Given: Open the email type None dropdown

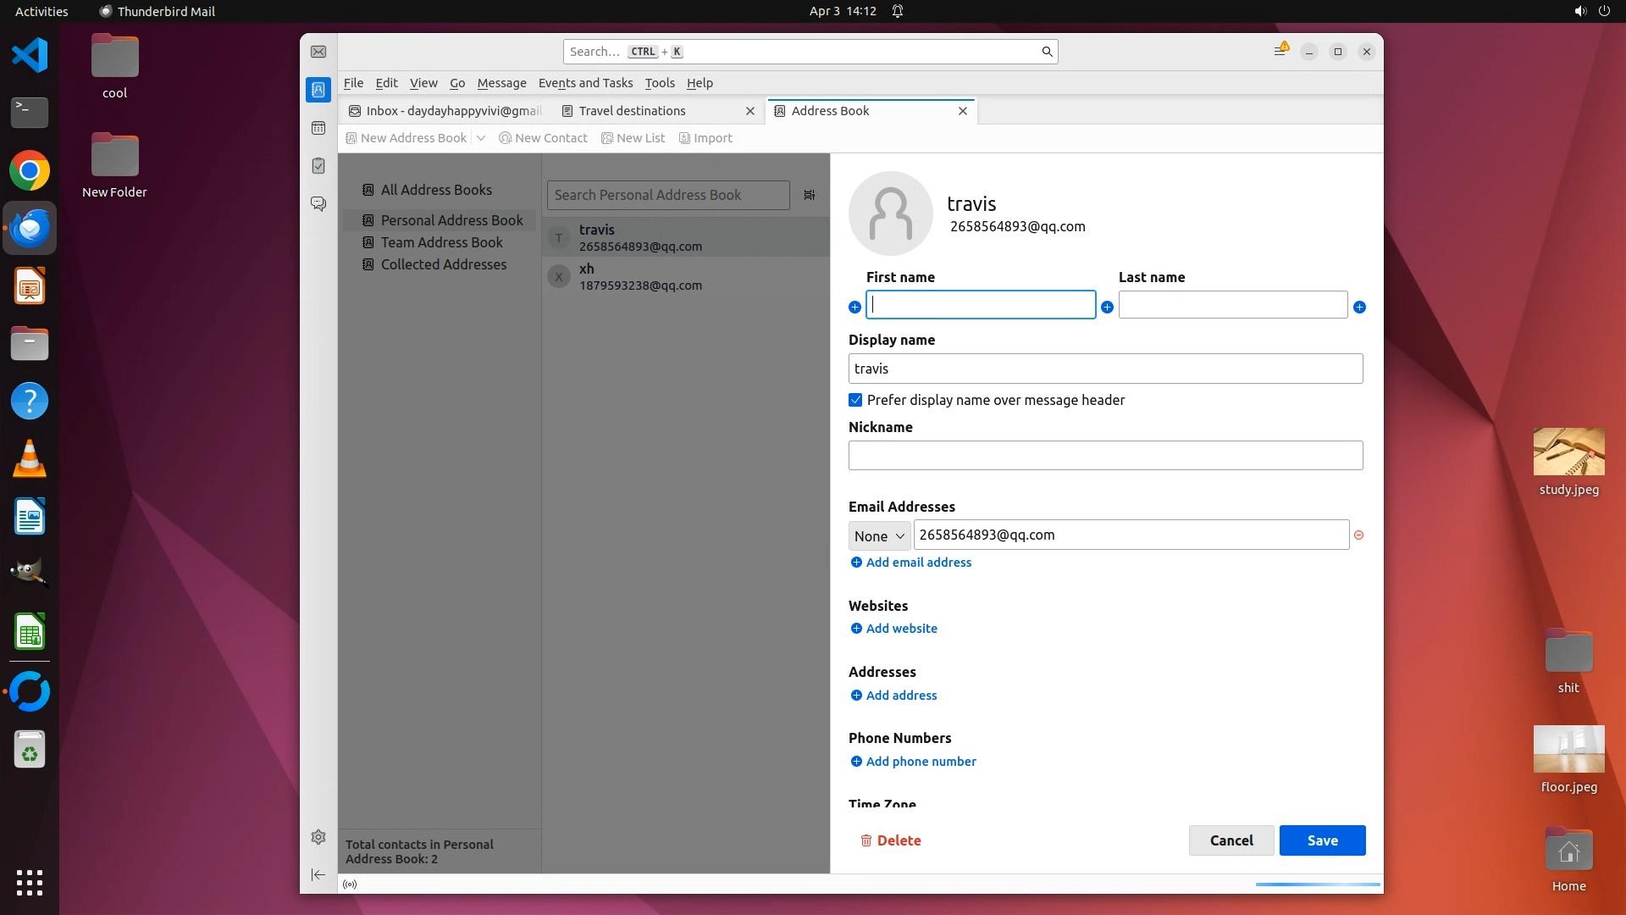Looking at the screenshot, I should pos(879,535).
